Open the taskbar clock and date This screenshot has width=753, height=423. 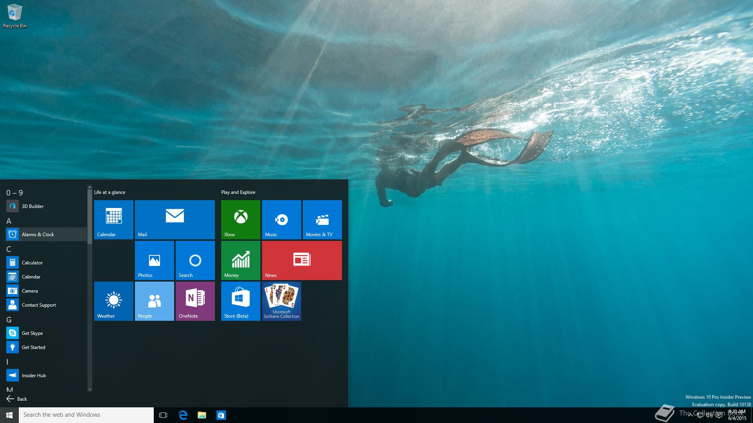(737, 415)
